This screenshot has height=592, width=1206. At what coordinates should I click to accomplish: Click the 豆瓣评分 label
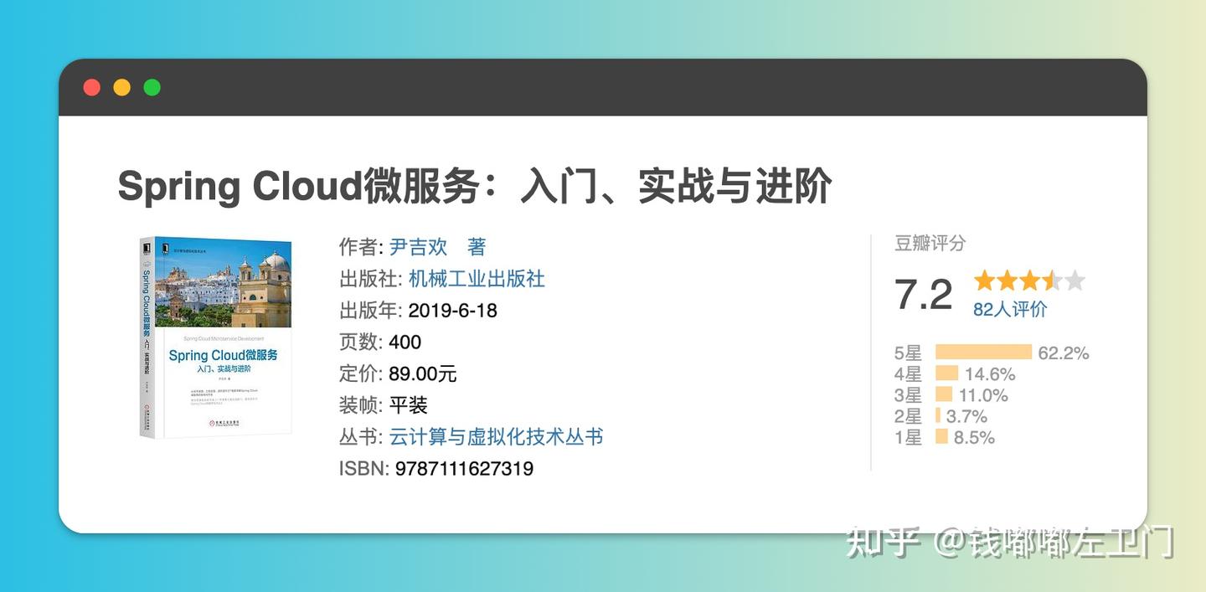(930, 243)
